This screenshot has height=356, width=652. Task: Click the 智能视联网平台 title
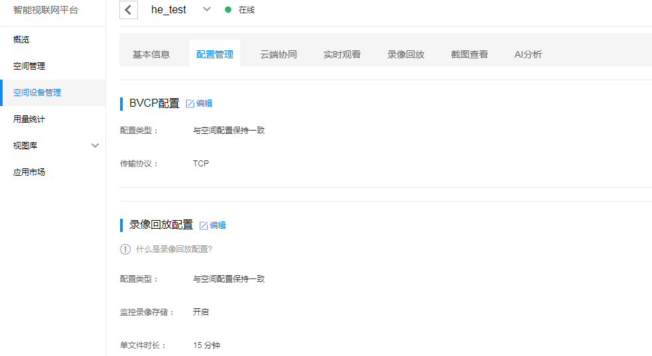[x=45, y=10]
